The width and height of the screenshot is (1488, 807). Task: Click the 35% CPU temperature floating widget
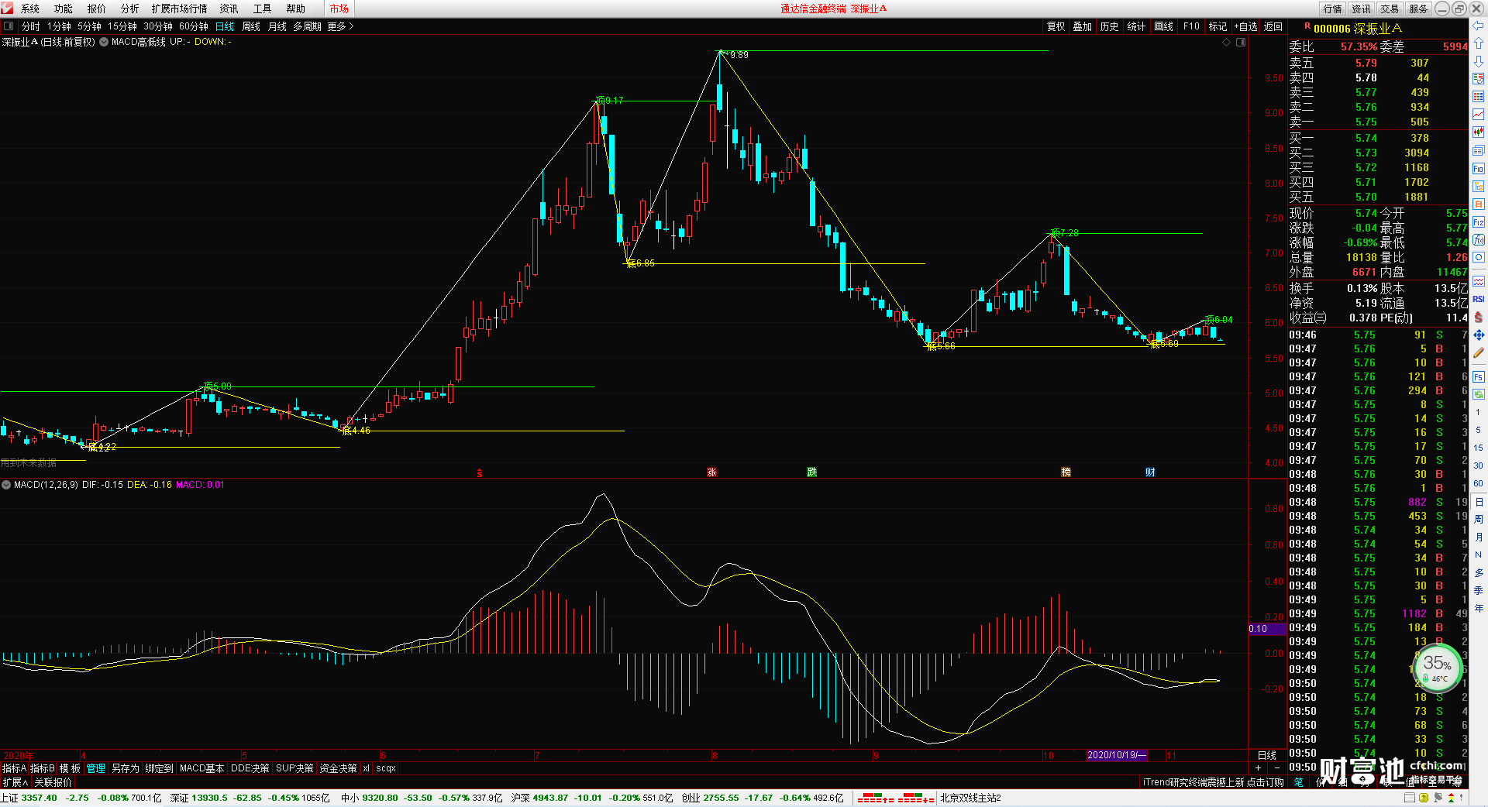click(x=1438, y=668)
